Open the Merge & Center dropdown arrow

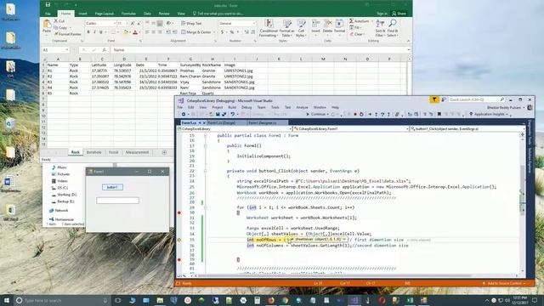coord(213,32)
